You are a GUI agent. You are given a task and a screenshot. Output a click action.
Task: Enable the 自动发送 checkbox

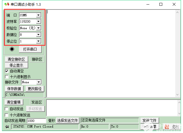(7, 109)
